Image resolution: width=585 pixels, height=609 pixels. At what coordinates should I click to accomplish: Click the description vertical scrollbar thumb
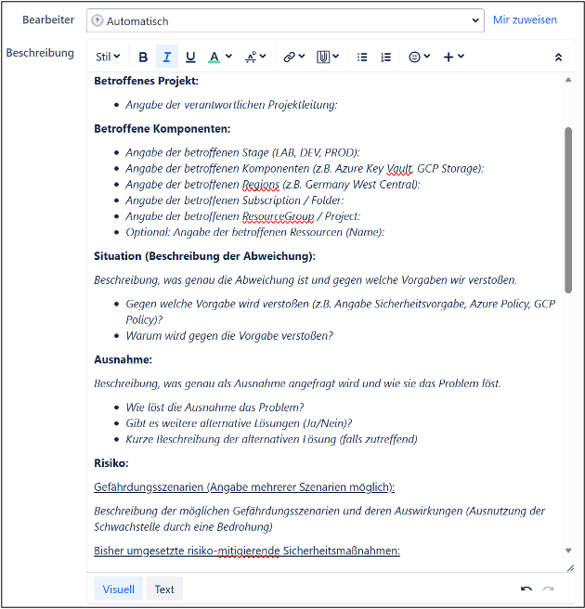(x=568, y=210)
